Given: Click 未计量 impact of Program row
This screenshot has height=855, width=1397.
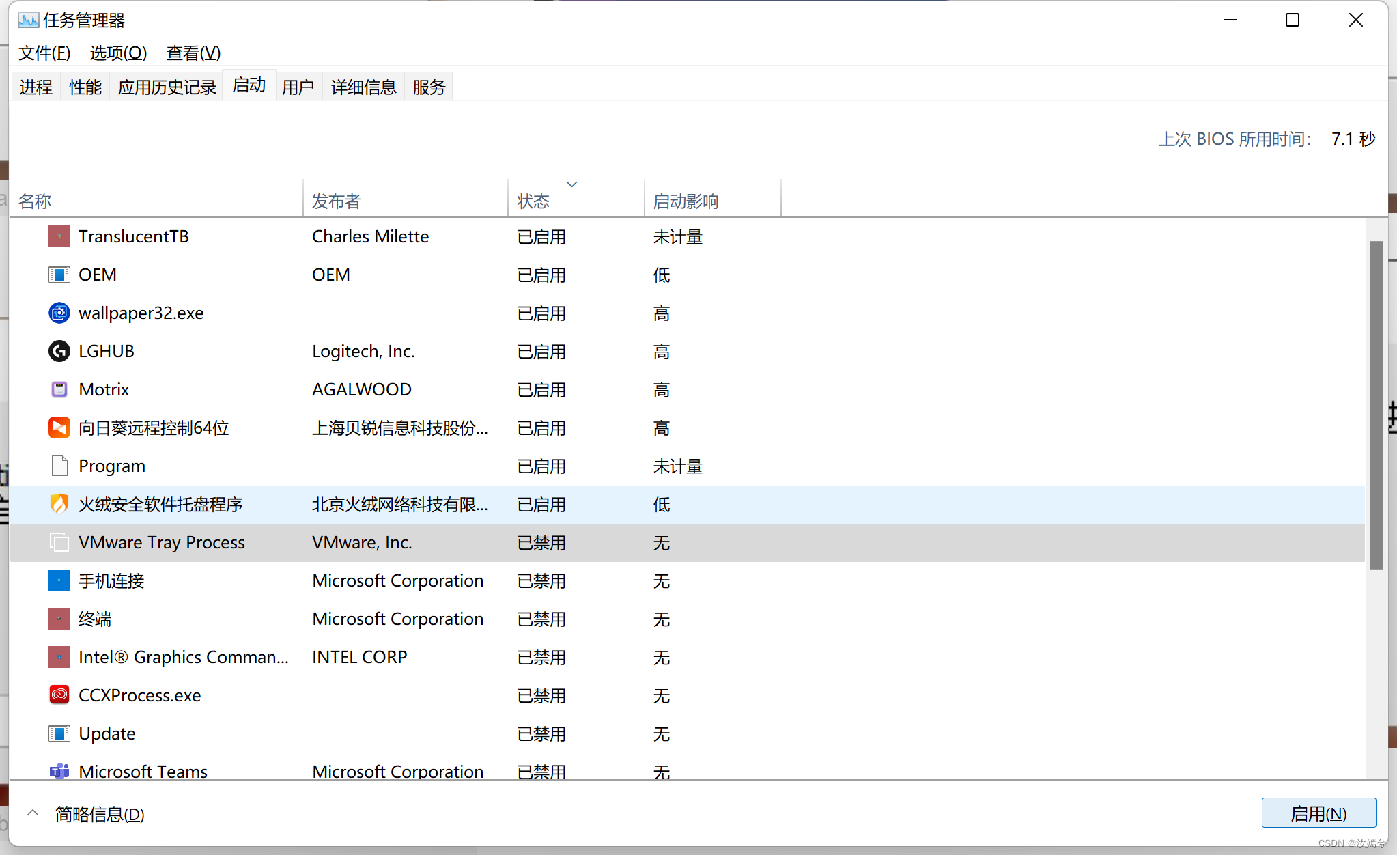Looking at the screenshot, I should 678,466.
